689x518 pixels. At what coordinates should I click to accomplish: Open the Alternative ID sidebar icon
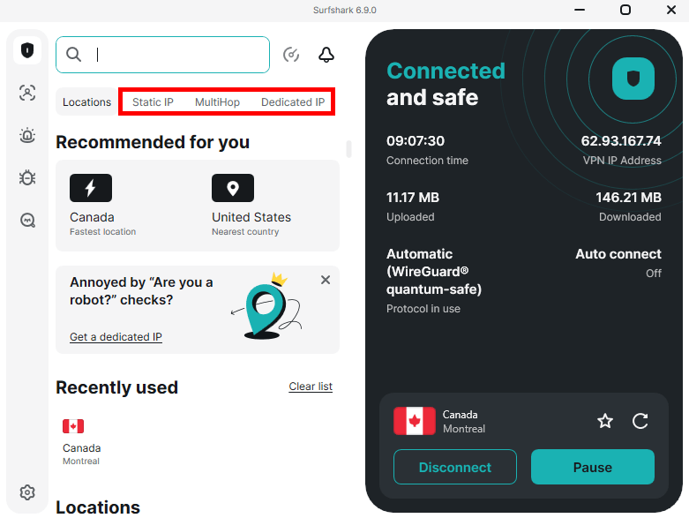tap(27, 93)
